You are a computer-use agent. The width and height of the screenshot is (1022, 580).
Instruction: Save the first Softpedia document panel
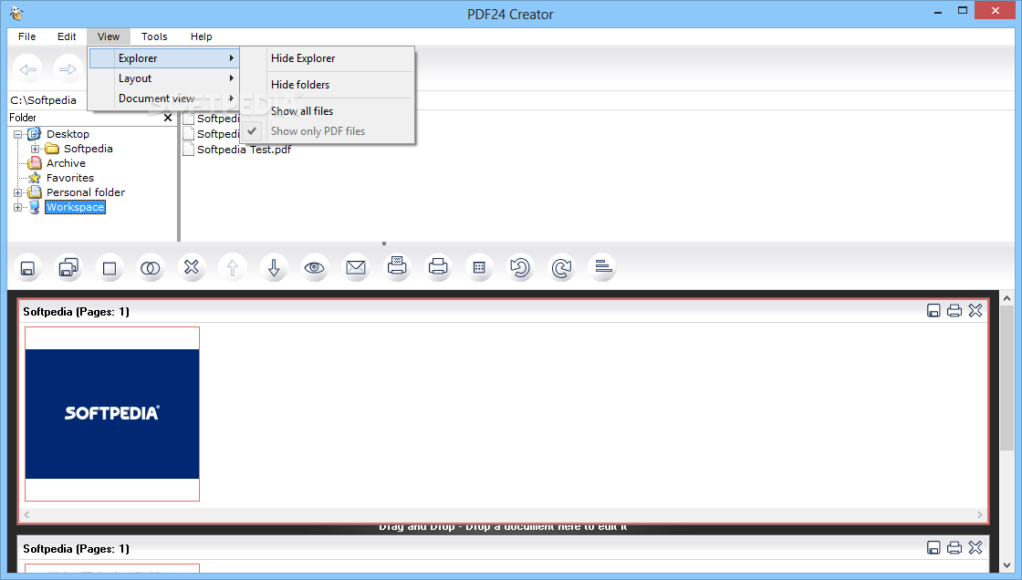tap(933, 311)
